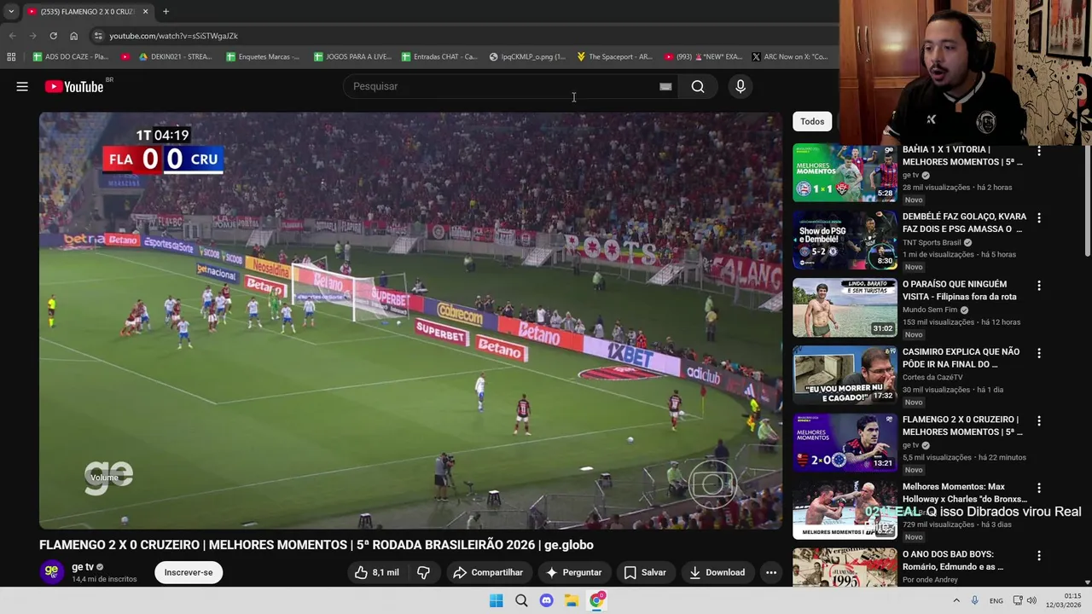The width and height of the screenshot is (1092, 614).
Task: Open options for Dembélé faz golaço video
Action: (x=1039, y=218)
